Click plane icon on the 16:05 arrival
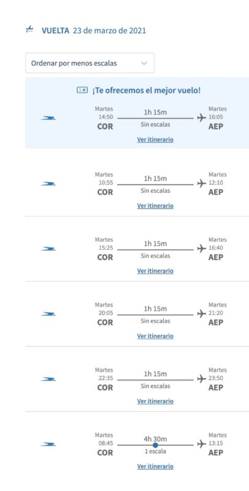249x491 pixels. [x=201, y=118]
